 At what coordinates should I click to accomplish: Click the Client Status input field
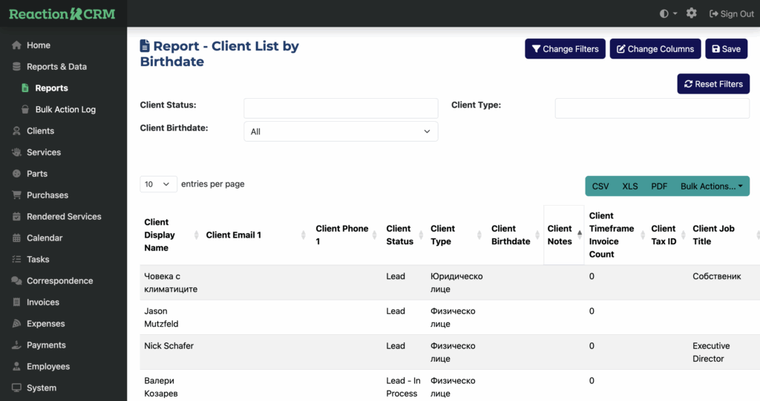pyautogui.click(x=341, y=108)
